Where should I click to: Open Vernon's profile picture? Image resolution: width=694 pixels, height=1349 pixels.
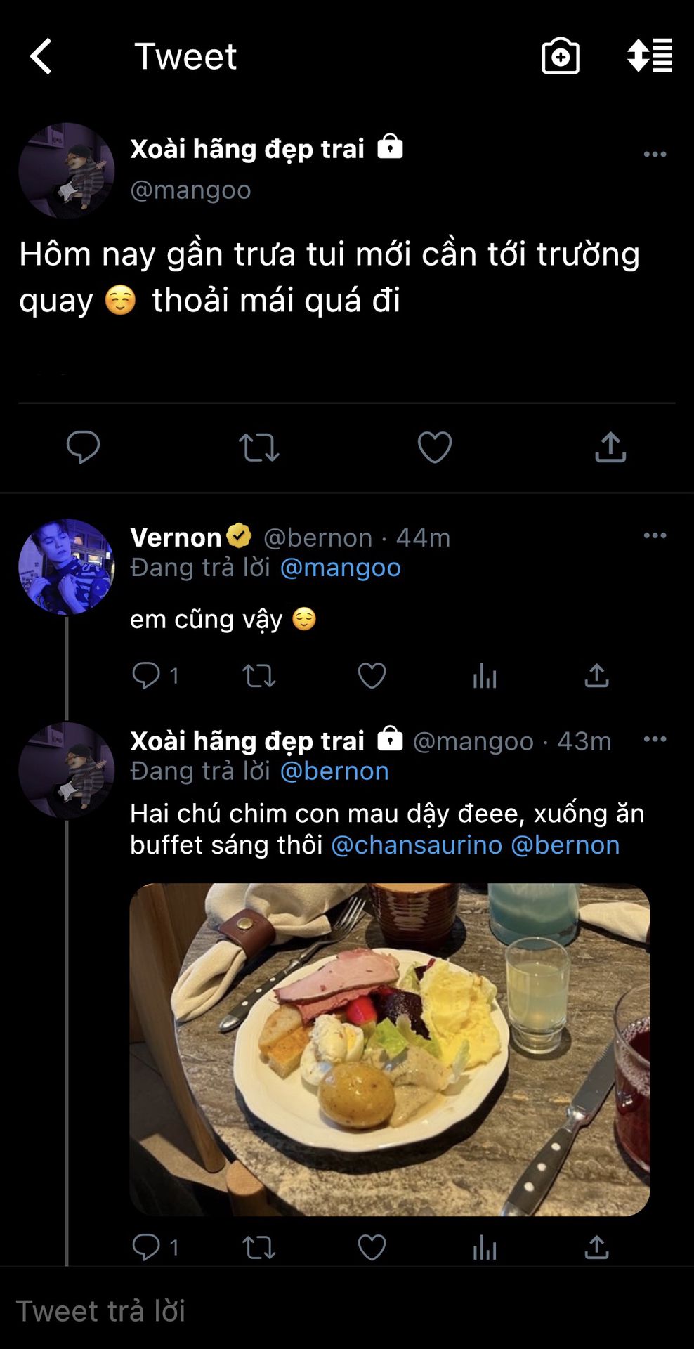tap(66, 566)
